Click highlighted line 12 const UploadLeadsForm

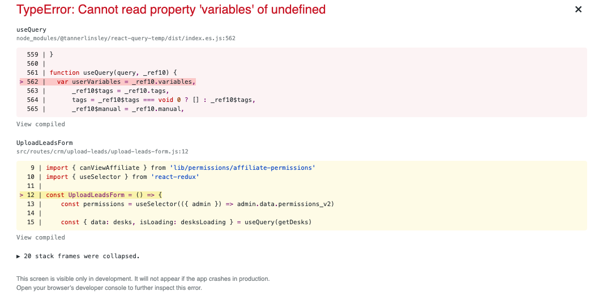91,195
